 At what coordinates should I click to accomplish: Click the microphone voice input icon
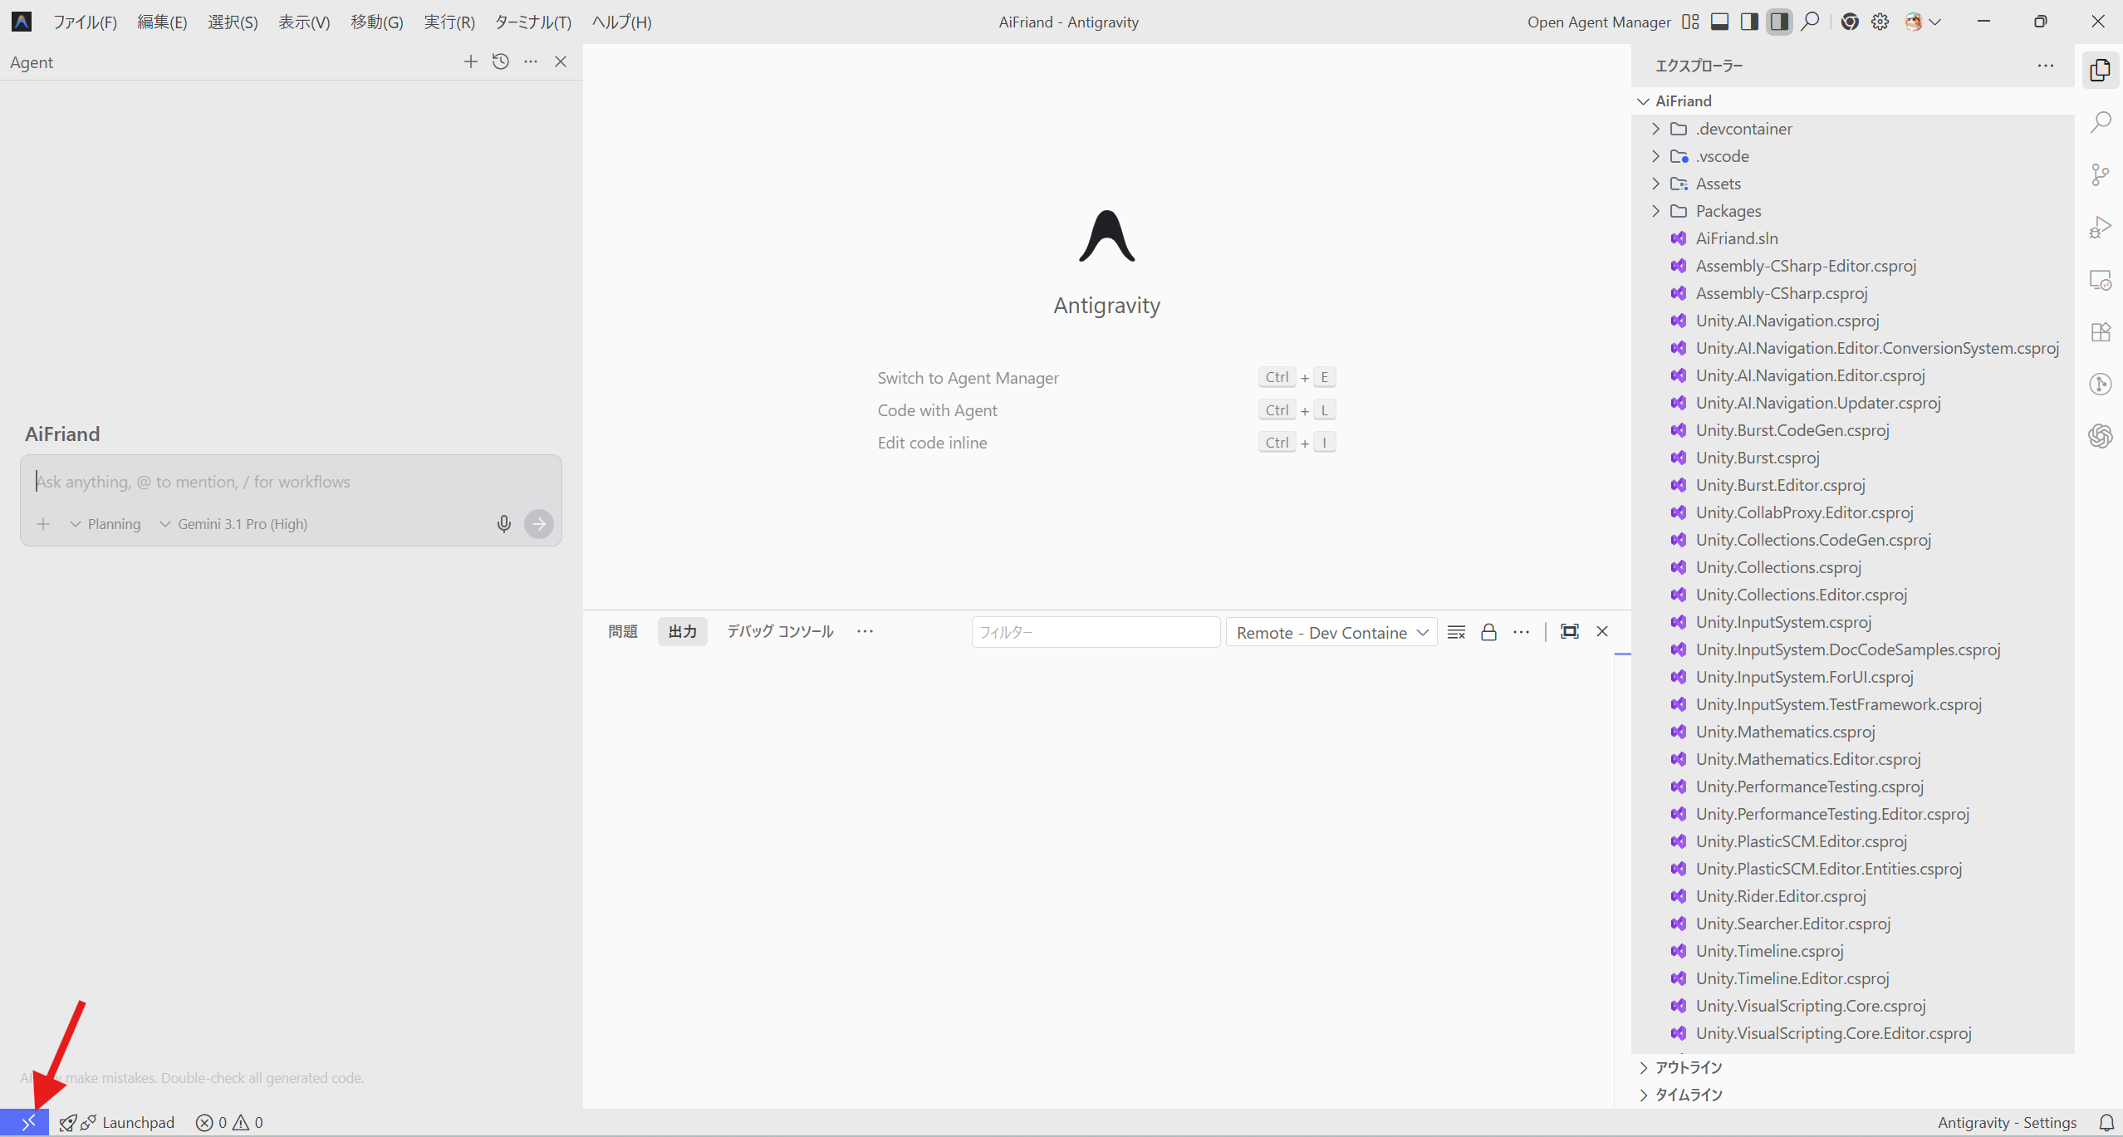(x=503, y=524)
